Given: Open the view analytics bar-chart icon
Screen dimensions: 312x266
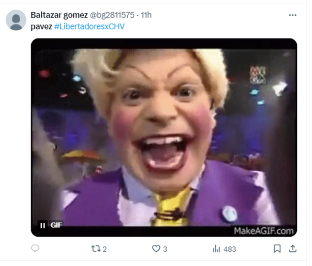Looking at the screenshot, I should coord(216,249).
